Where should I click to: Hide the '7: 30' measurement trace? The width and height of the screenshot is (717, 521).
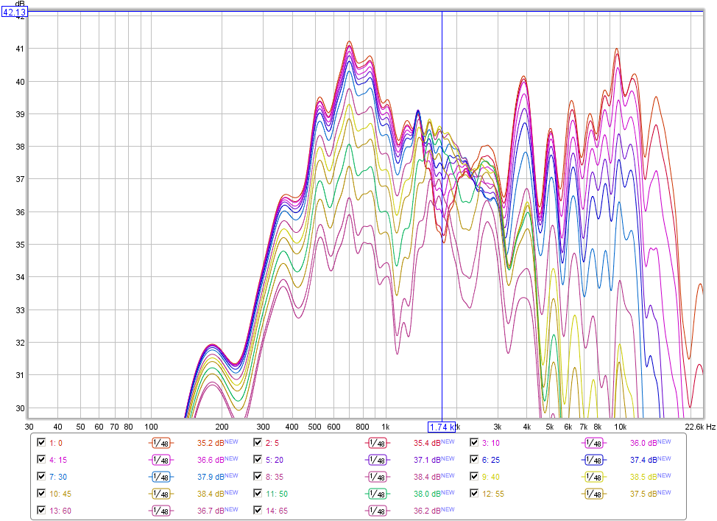[41, 476]
